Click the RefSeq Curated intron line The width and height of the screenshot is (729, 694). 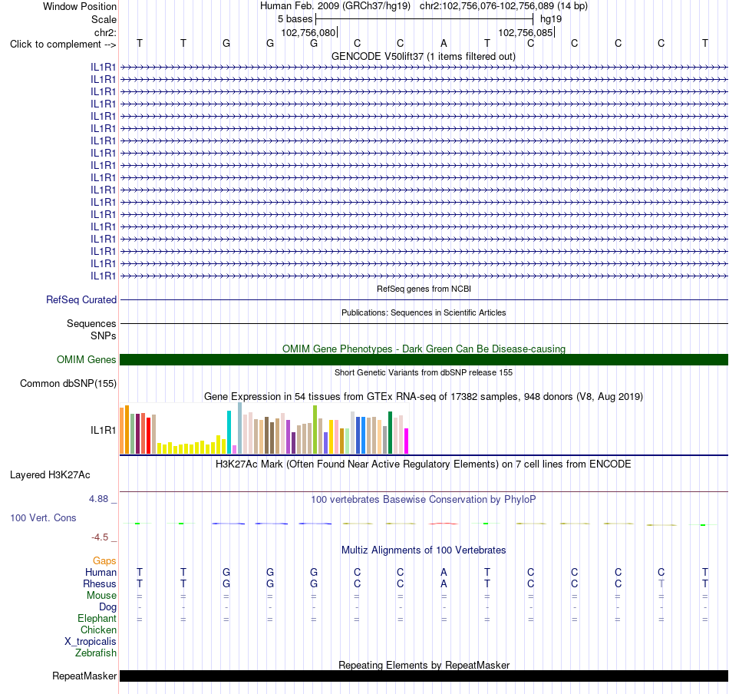(424, 299)
